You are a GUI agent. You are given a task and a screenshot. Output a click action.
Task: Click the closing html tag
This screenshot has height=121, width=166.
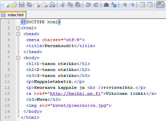30,117
